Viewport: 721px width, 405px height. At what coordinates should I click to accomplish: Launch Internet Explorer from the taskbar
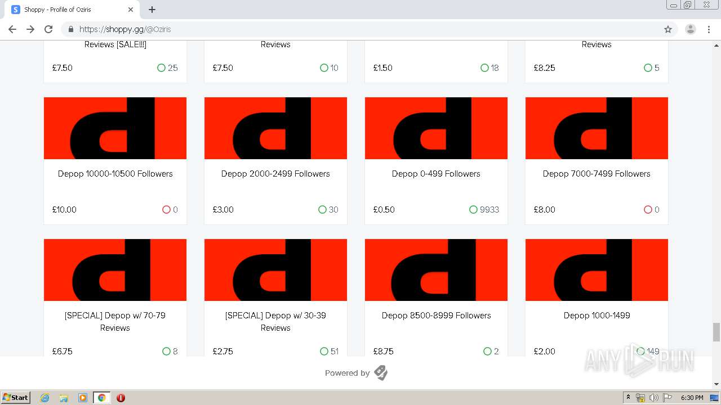(x=45, y=398)
